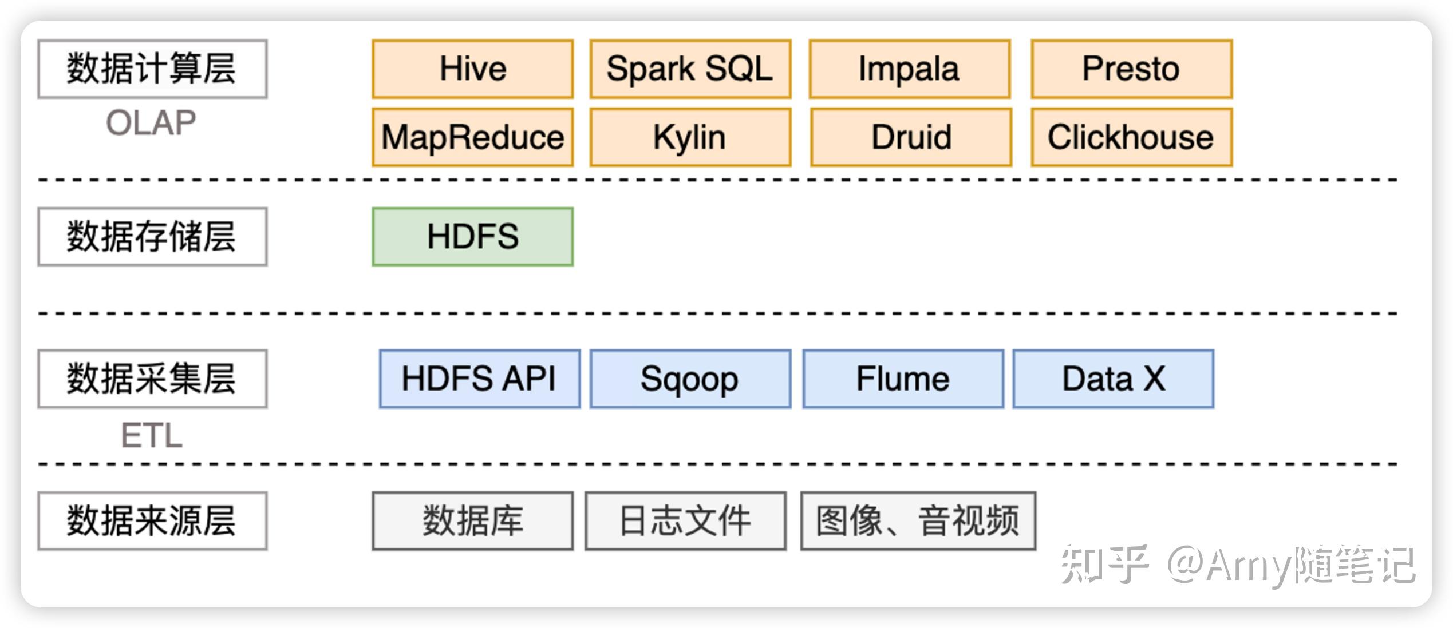The height and width of the screenshot is (628, 1453).
Task: Click the 日志文件 box
Action: coord(686,521)
